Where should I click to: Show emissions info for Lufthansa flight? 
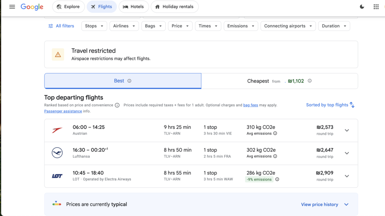[275, 156]
